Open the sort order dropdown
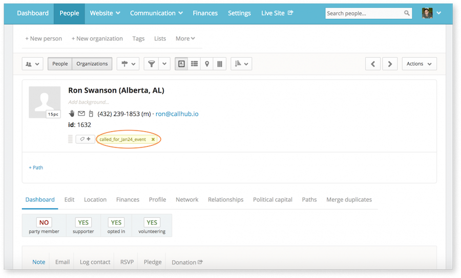Screen dimensions: 461x278 pos(241,64)
